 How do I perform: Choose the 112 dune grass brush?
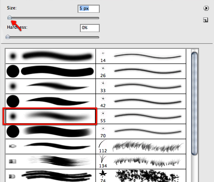(x=141, y=146)
